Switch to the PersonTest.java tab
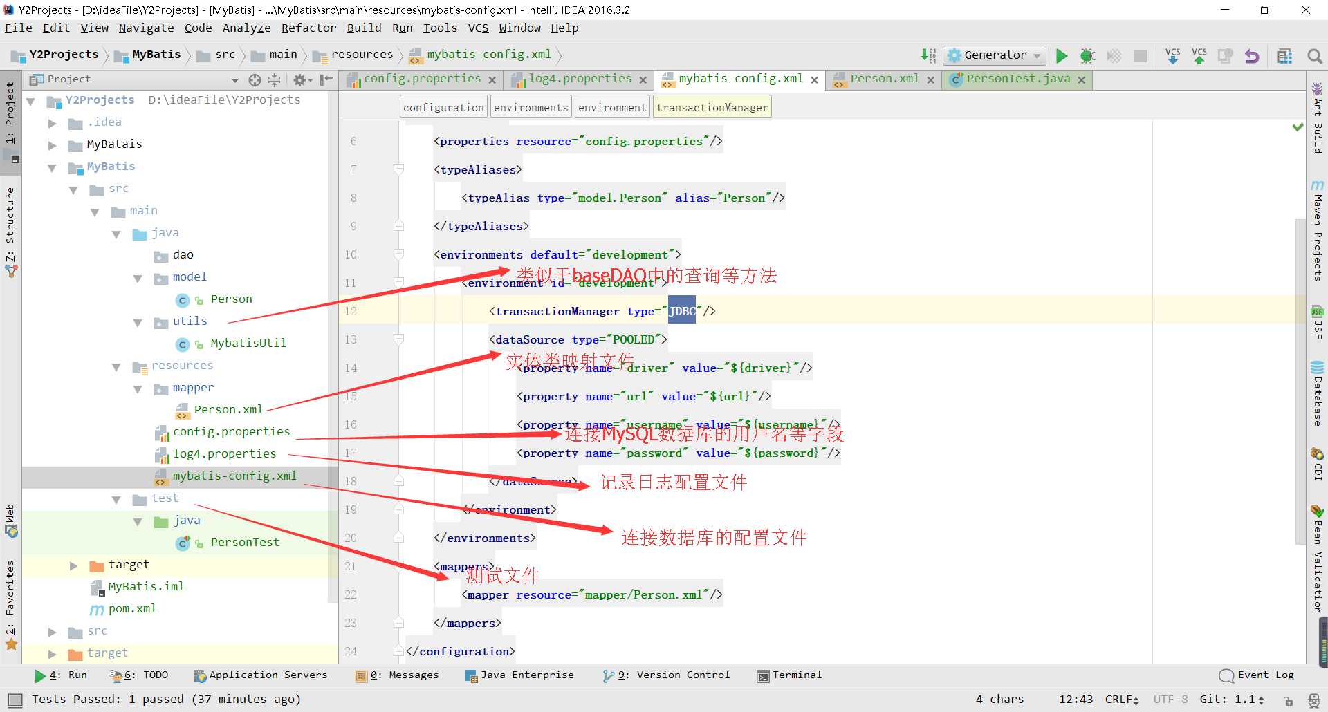The width and height of the screenshot is (1328, 712). tap(1018, 79)
